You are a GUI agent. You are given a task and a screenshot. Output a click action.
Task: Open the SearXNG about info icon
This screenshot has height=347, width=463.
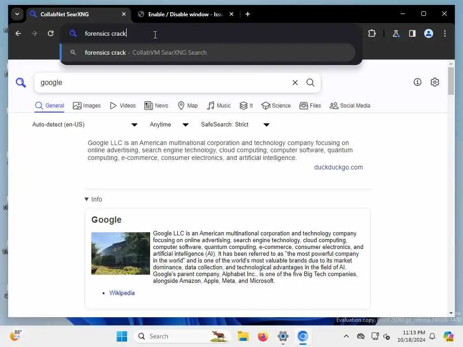(417, 82)
